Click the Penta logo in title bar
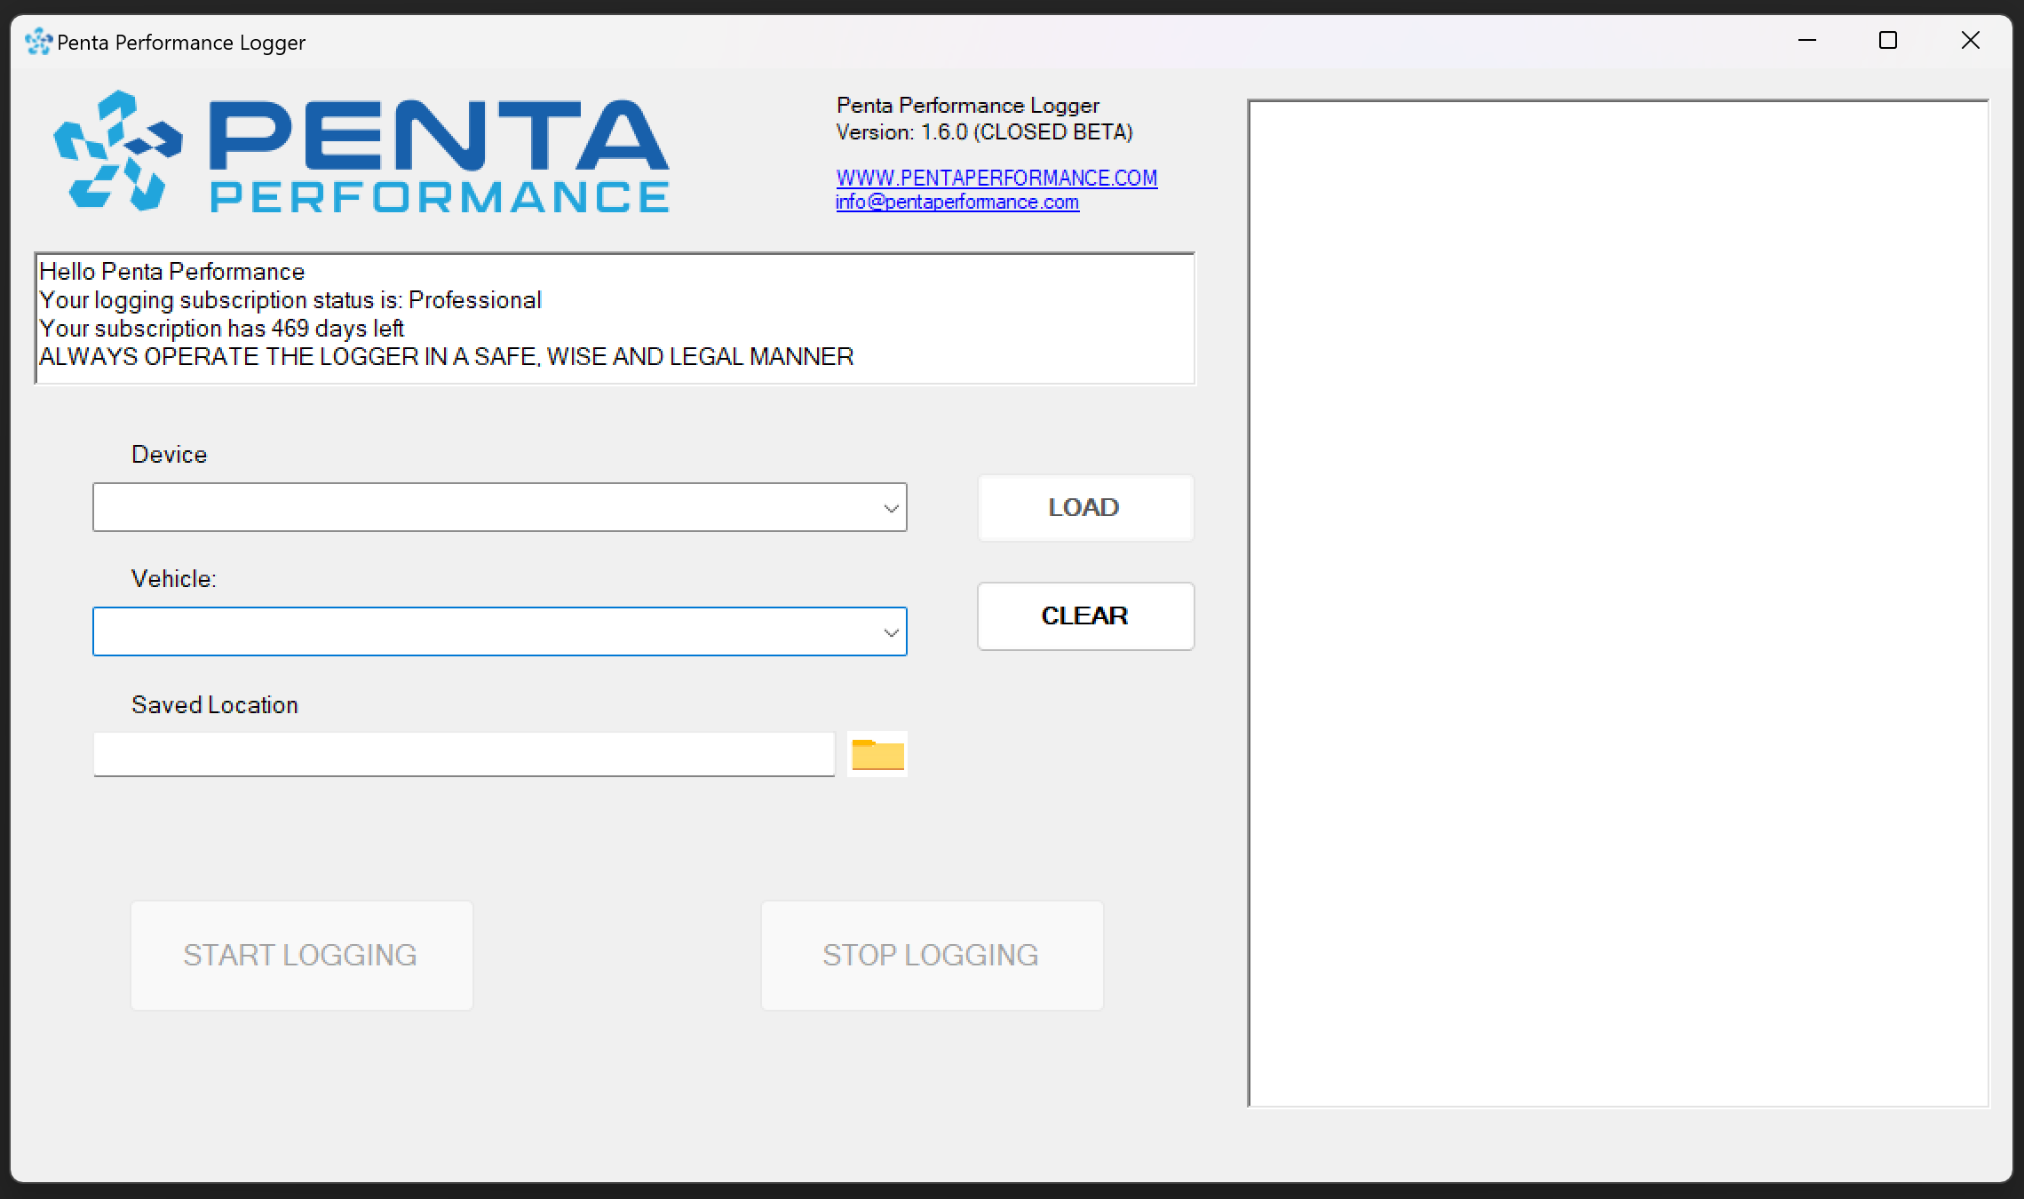 tap(38, 42)
